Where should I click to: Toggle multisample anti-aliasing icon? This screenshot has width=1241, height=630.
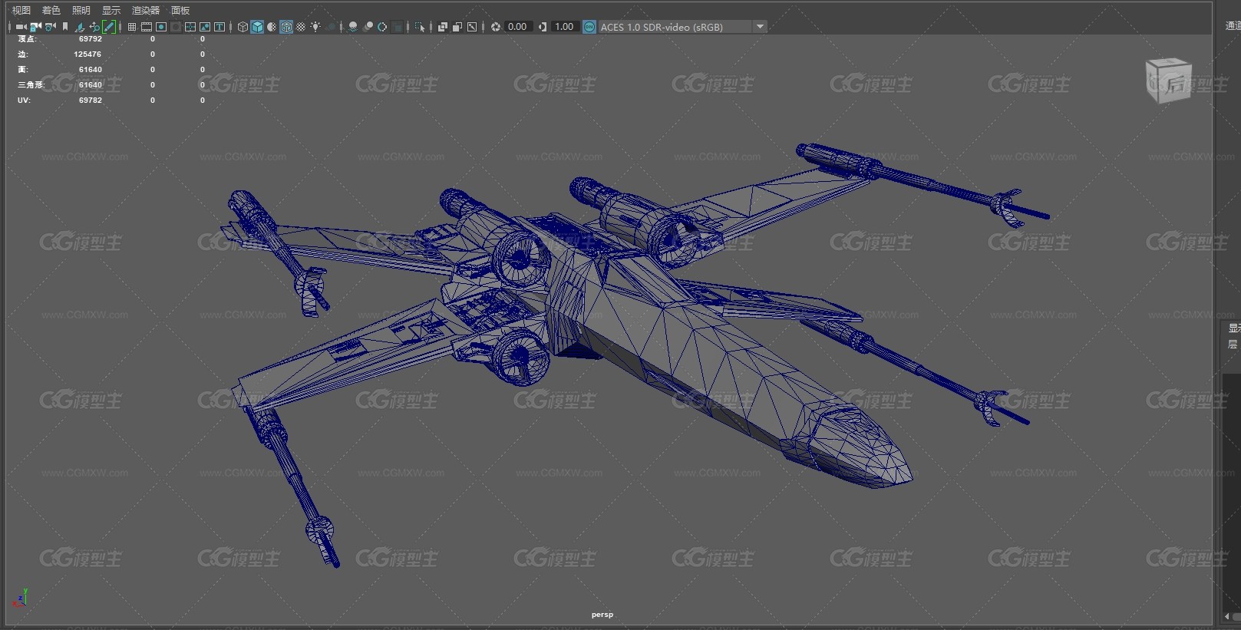point(382,27)
